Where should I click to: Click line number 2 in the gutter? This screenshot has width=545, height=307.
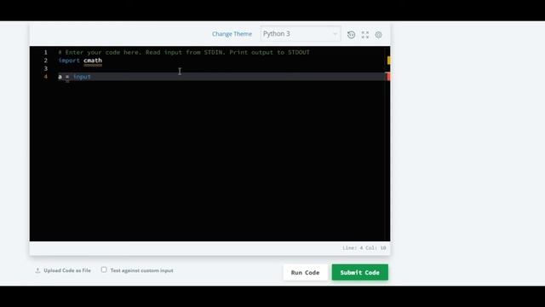(x=45, y=61)
